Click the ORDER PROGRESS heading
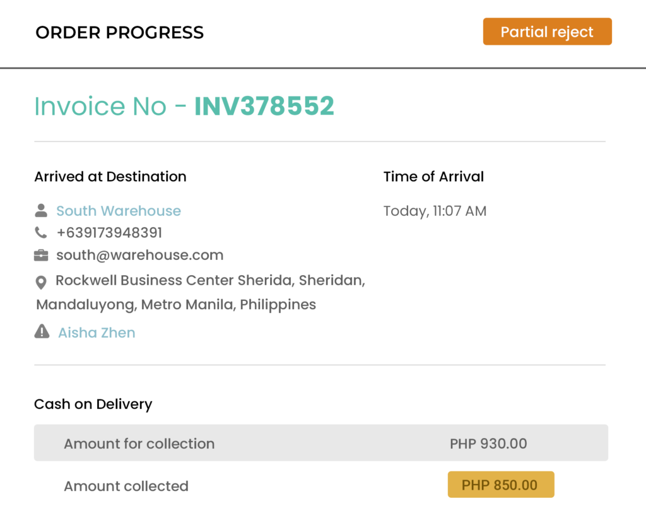 point(119,33)
